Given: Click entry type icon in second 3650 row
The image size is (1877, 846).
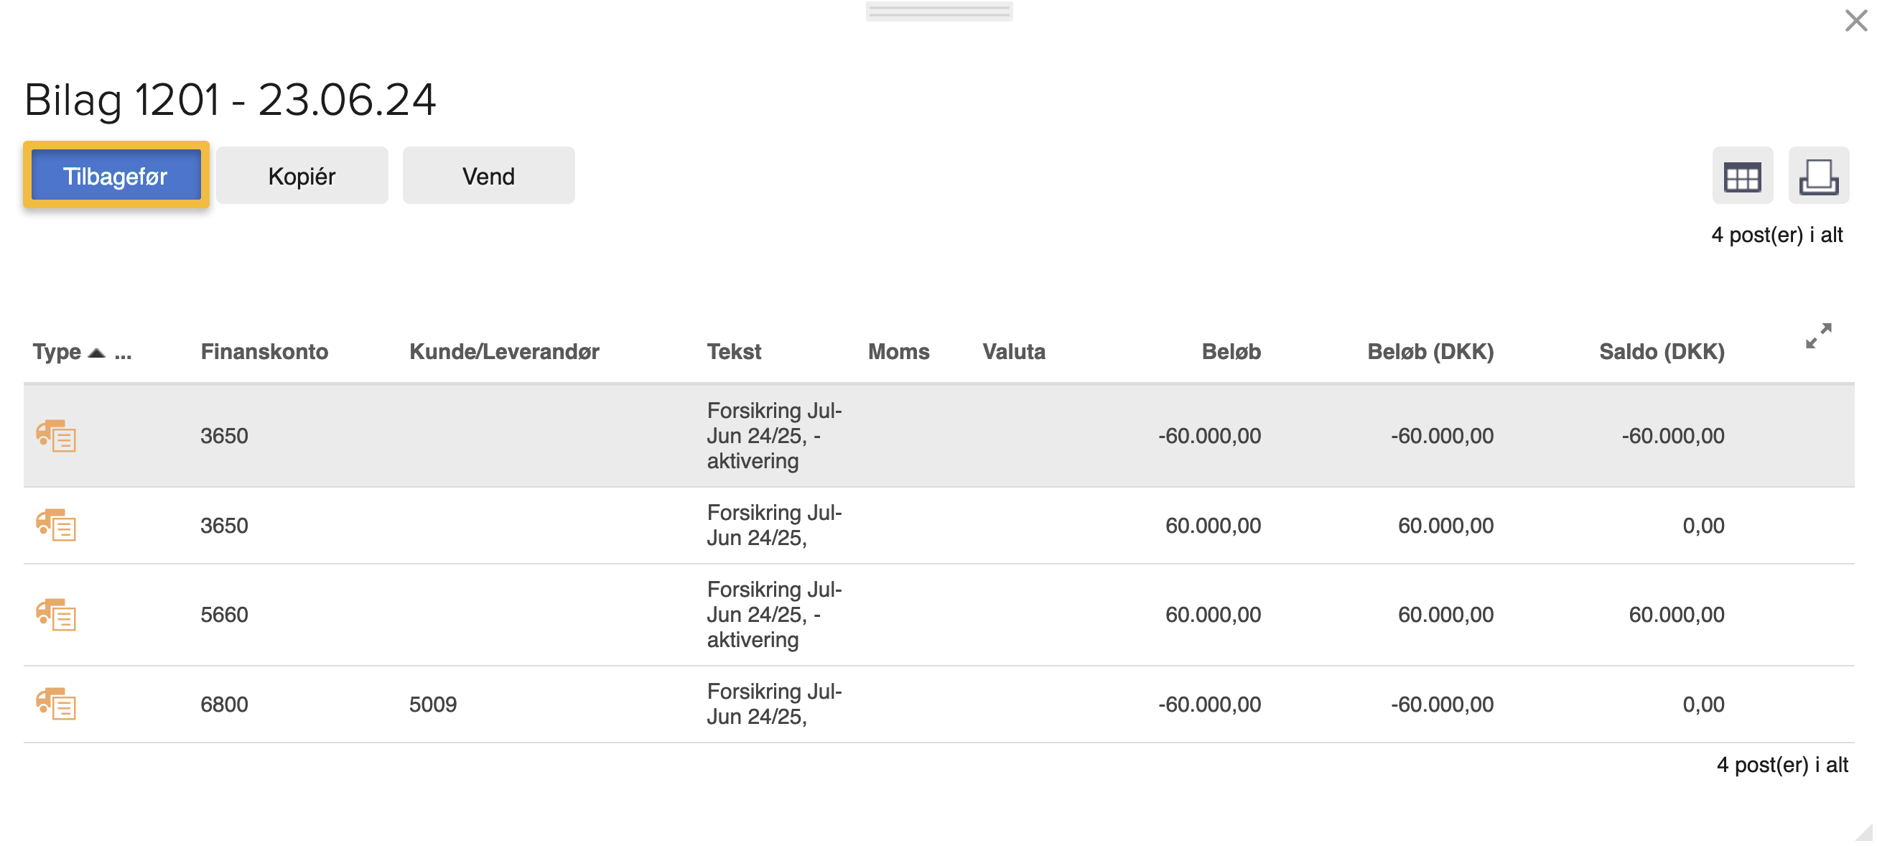Looking at the screenshot, I should pyautogui.click(x=56, y=525).
